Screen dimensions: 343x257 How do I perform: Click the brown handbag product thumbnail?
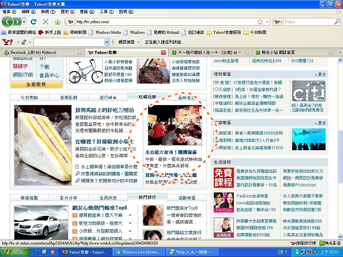point(153,71)
